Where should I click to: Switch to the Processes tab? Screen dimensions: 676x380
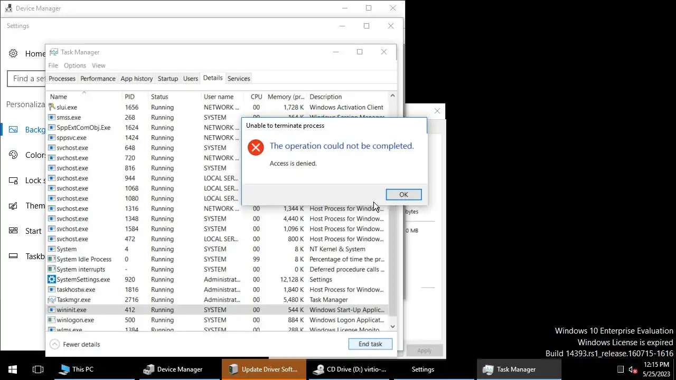[62, 79]
